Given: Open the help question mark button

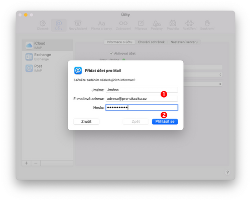Looking at the screenshot, I should pyautogui.click(x=227, y=172).
